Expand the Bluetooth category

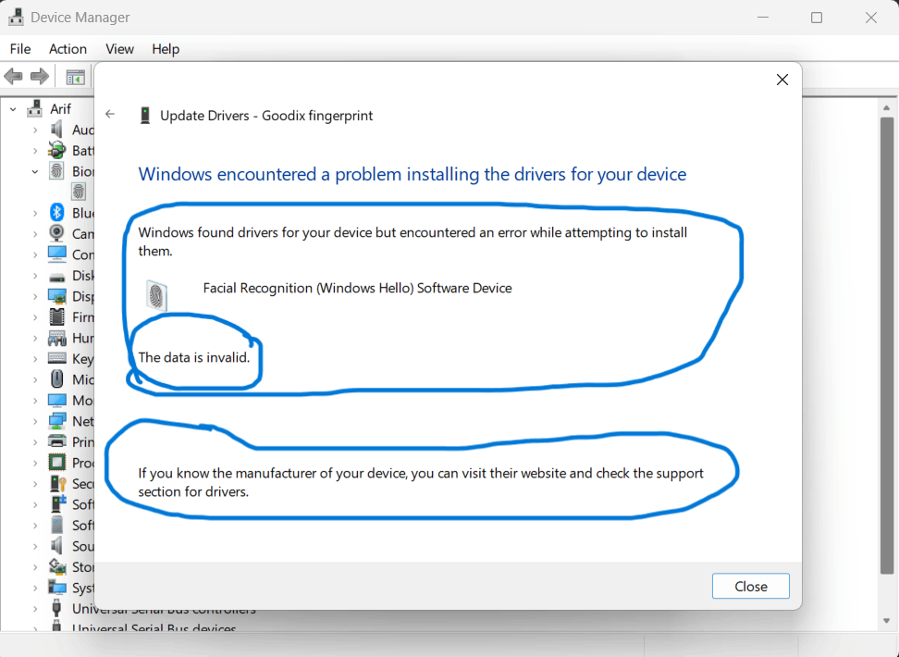[35, 213]
